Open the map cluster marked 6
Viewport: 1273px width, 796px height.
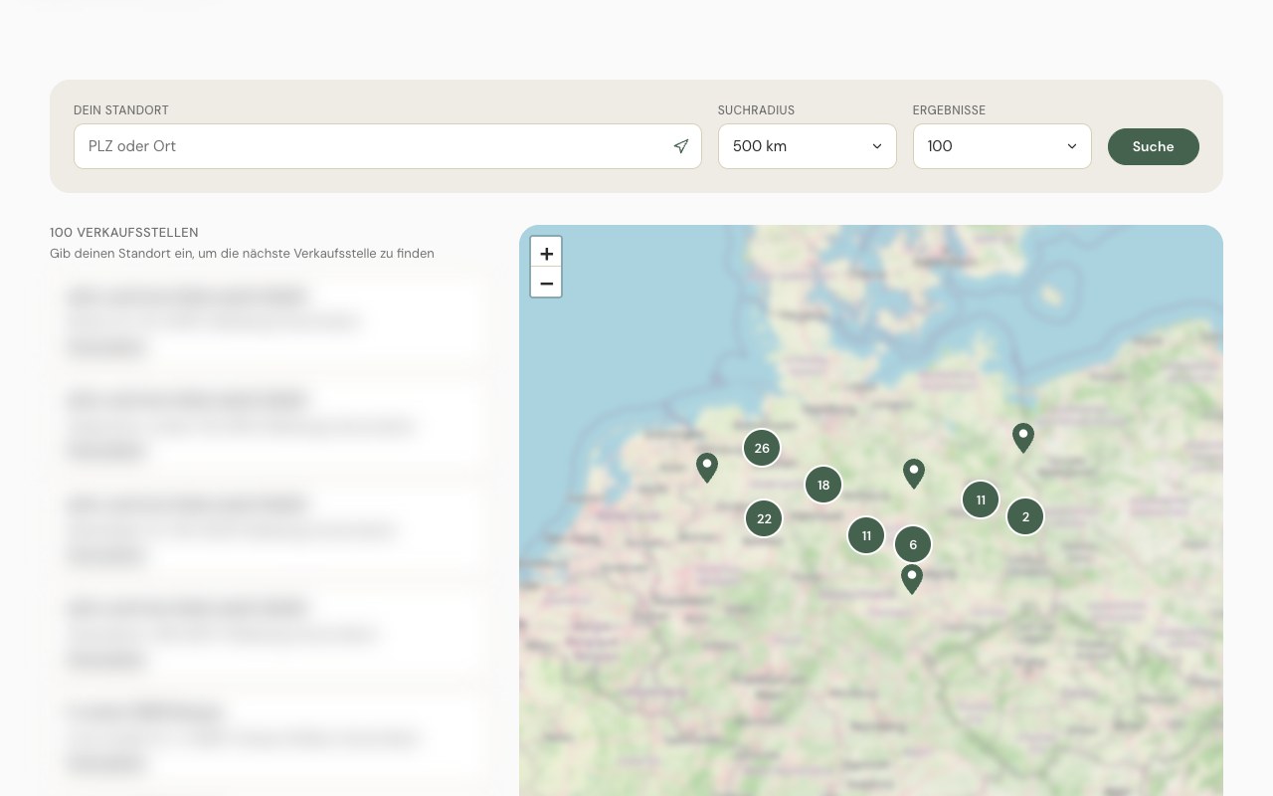[913, 544]
